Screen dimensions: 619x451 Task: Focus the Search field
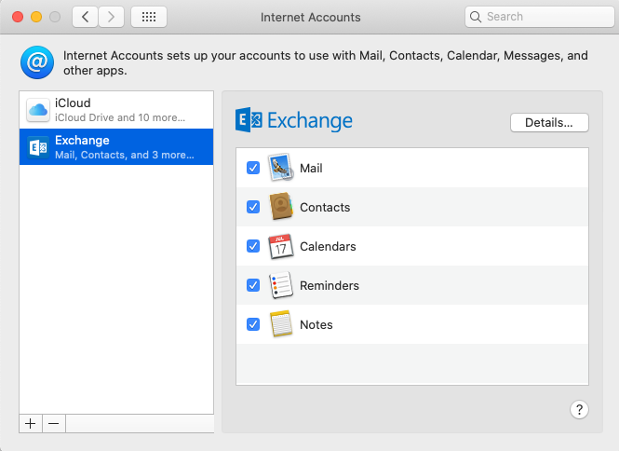[540, 17]
